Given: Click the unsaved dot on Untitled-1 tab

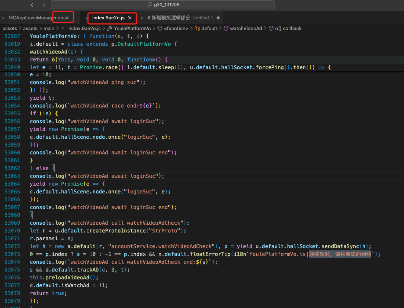Looking at the screenshot, I should point(218,18).
